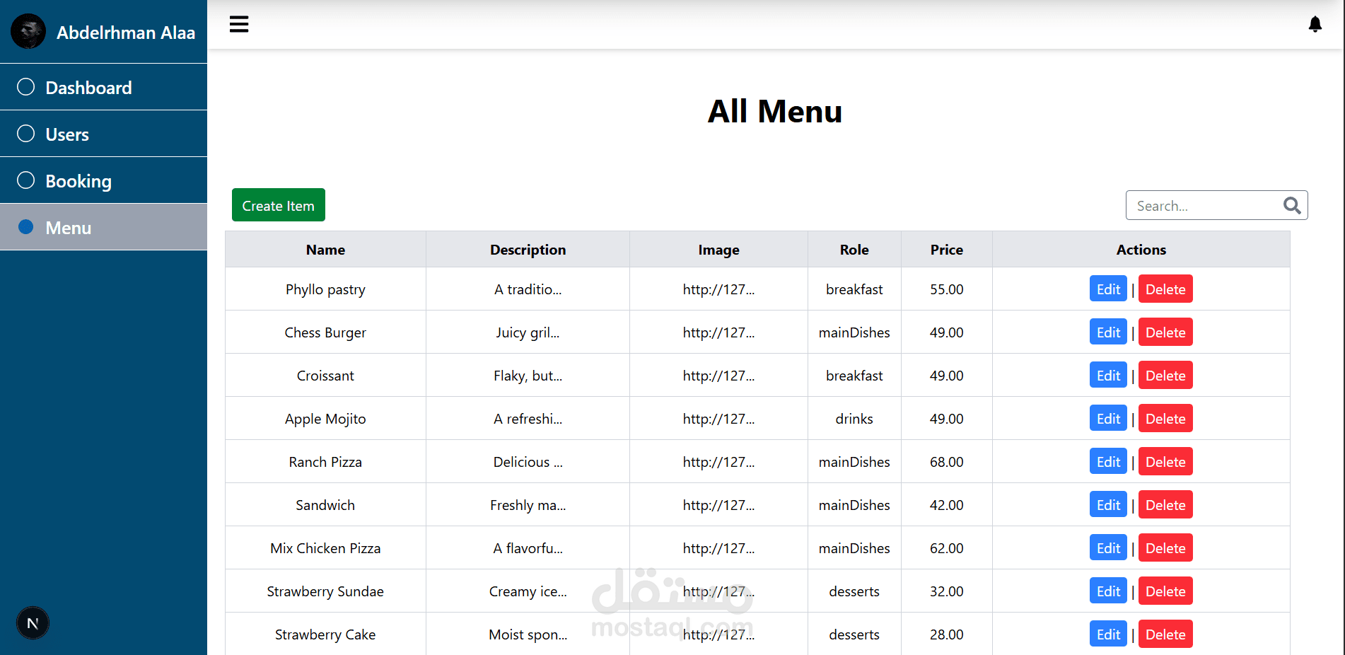Delete the Strawberry Cake item
This screenshot has width=1345, height=655.
point(1165,634)
